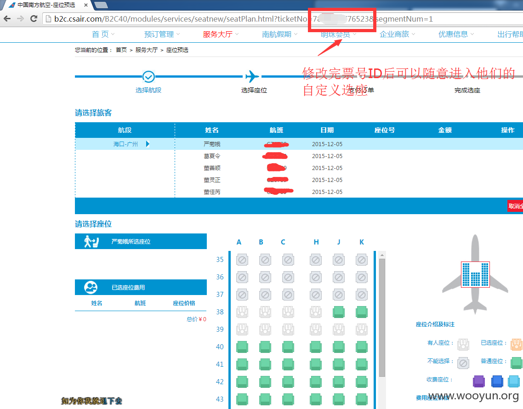Viewport: 523px width, 409px height.
Task: Click 服务大厅 in the breadcrumb
Action: 147,50
